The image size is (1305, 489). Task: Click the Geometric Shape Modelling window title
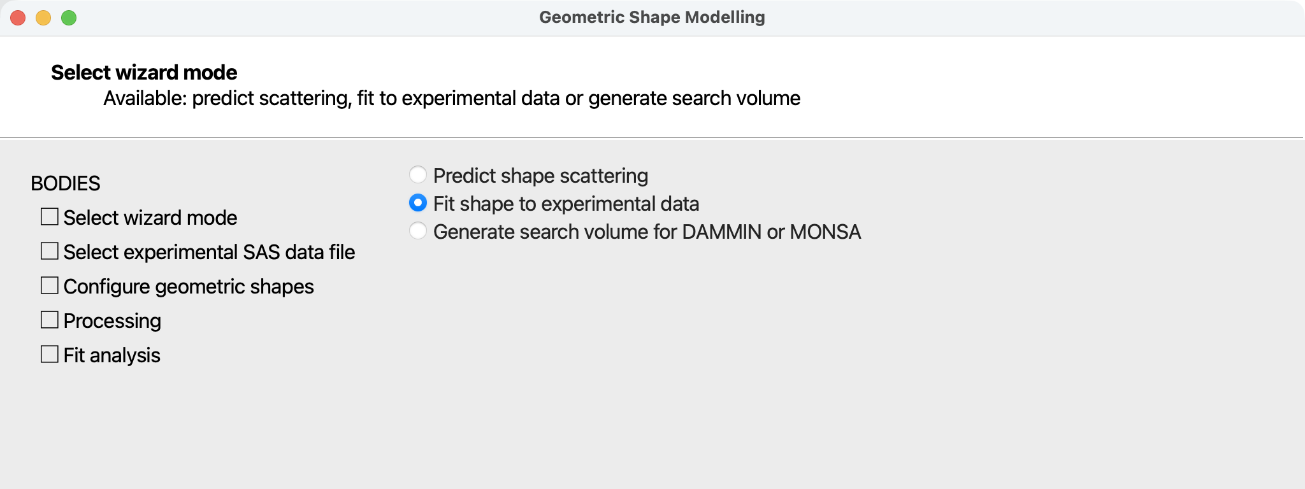point(652,17)
